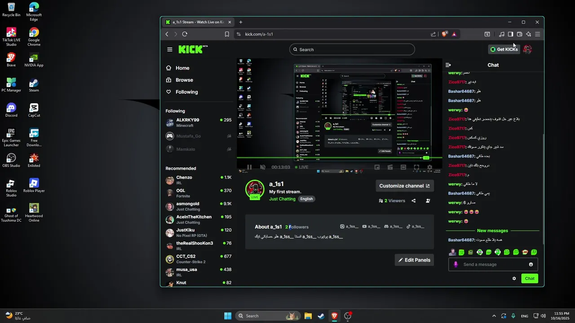Open the emoji picker in chat input
Viewport: 575px width, 323px height.
[531, 265]
